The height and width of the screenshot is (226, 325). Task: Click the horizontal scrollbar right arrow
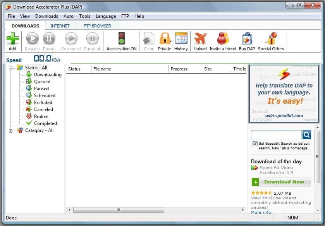pyautogui.click(x=243, y=210)
